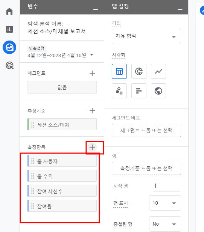Add a new 측정기준 with plus icon
Viewport: 204px width, 232px height.
[92, 111]
